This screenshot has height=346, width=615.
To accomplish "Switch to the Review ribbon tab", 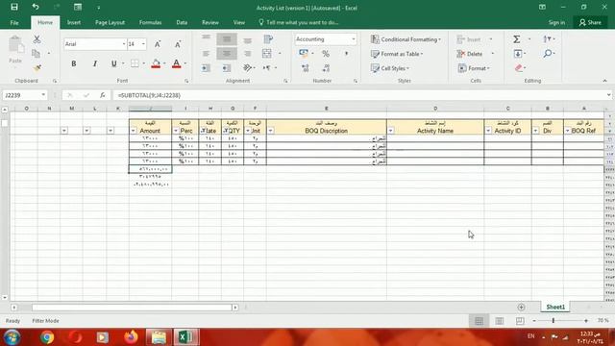I will coord(210,22).
